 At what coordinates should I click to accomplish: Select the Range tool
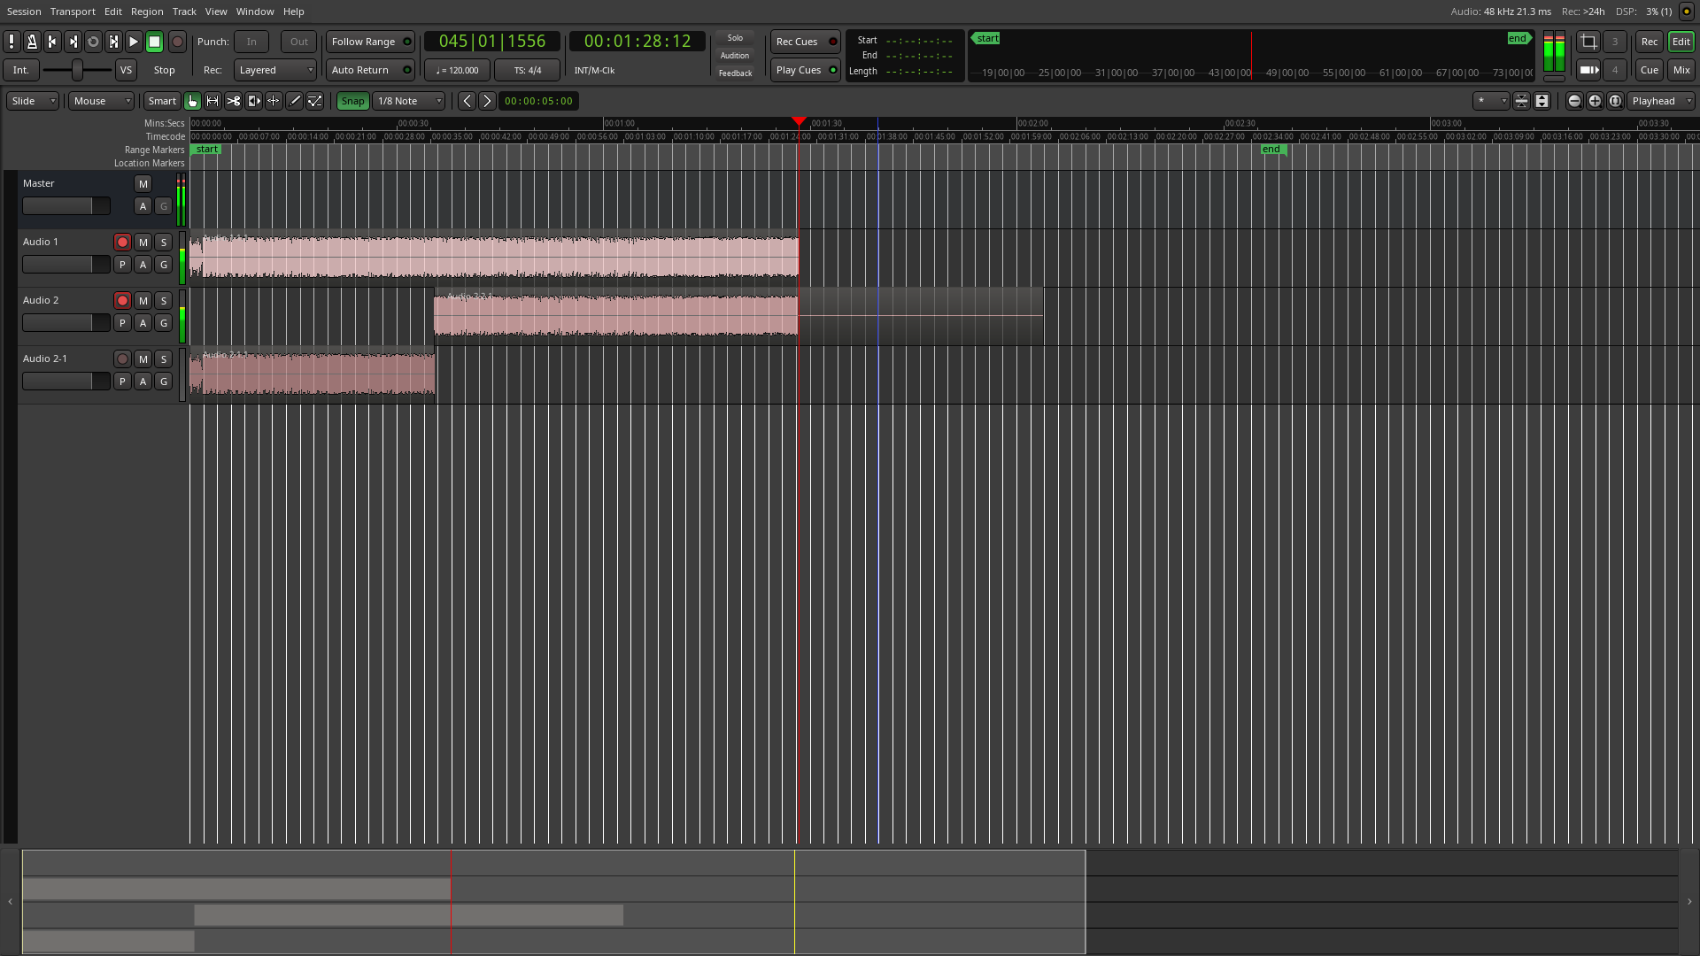point(212,101)
